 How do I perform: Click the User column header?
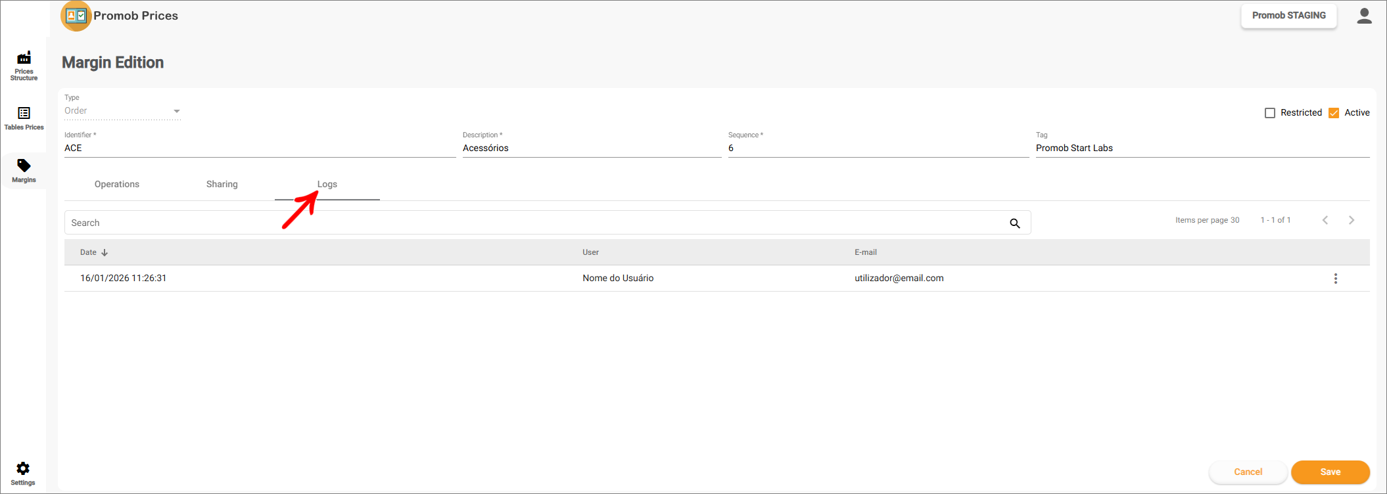coord(590,252)
